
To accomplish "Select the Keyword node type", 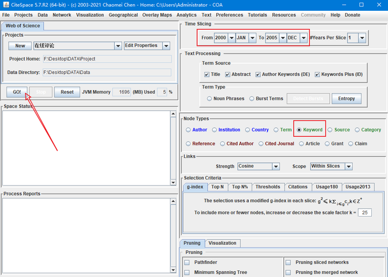I will [x=300, y=130].
